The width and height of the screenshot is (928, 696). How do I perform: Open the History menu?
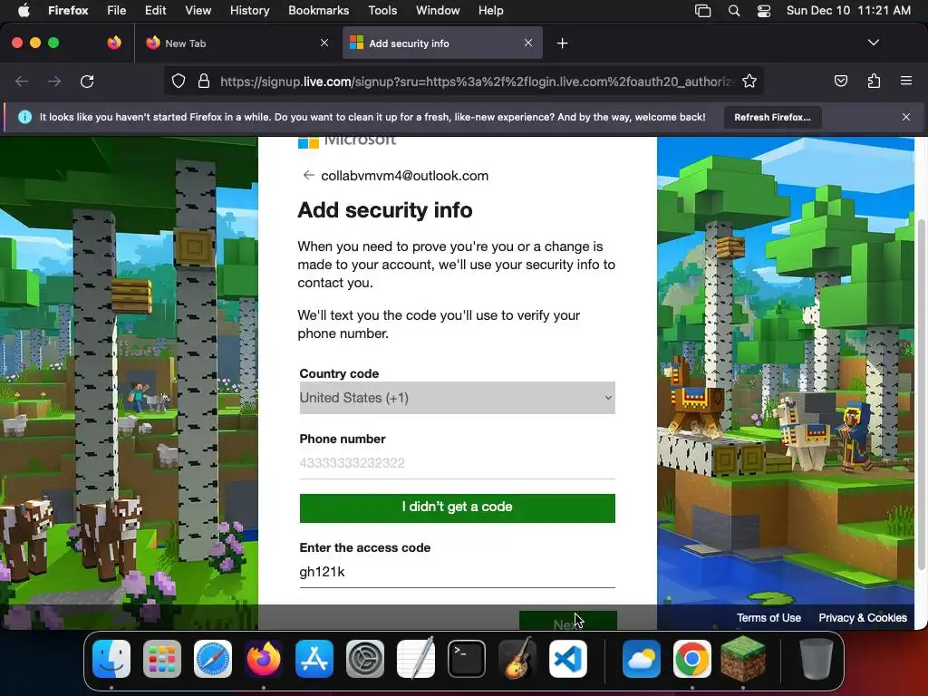pyautogui.click(x=250, y=11)
